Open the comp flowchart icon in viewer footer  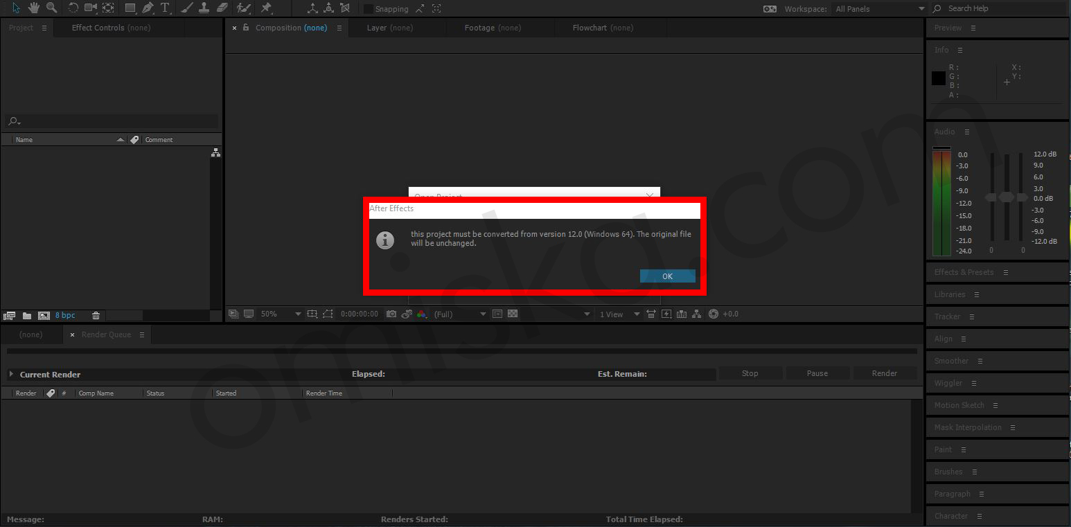[x=697, y=314]
